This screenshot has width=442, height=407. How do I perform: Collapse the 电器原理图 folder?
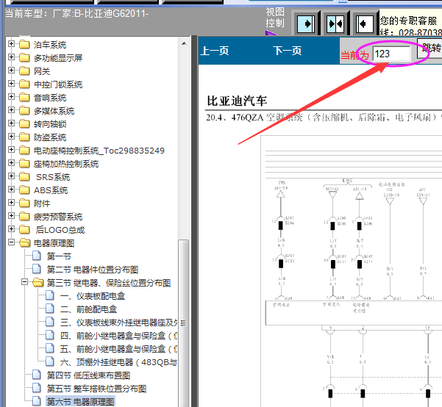[x=11, y=242]
